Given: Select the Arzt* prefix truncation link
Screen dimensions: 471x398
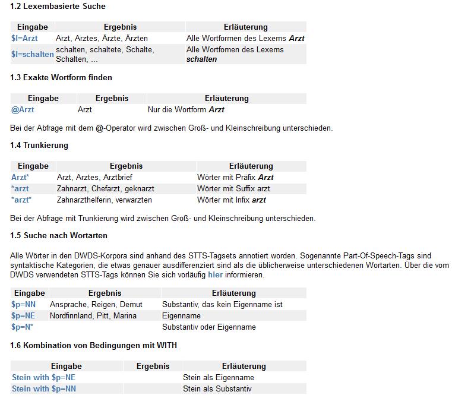Looking at the screenshot, I should (20, 177).
